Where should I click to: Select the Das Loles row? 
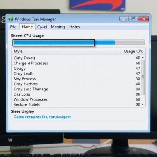[x=77, y=94]
